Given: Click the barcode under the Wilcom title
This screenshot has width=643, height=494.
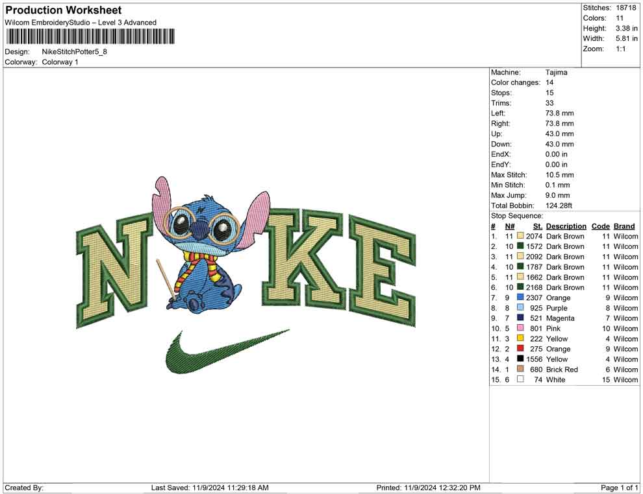Looking at the screenshot, I should click(90, 36).
